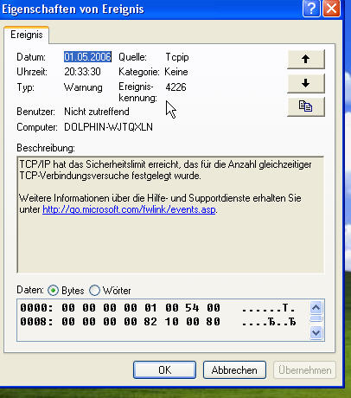
Task: Show next event with down arrow button
Action: pos(306,83)
